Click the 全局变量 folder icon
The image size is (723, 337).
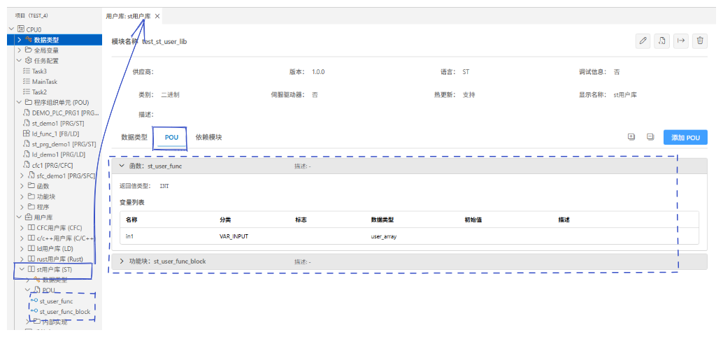point(29,50)
